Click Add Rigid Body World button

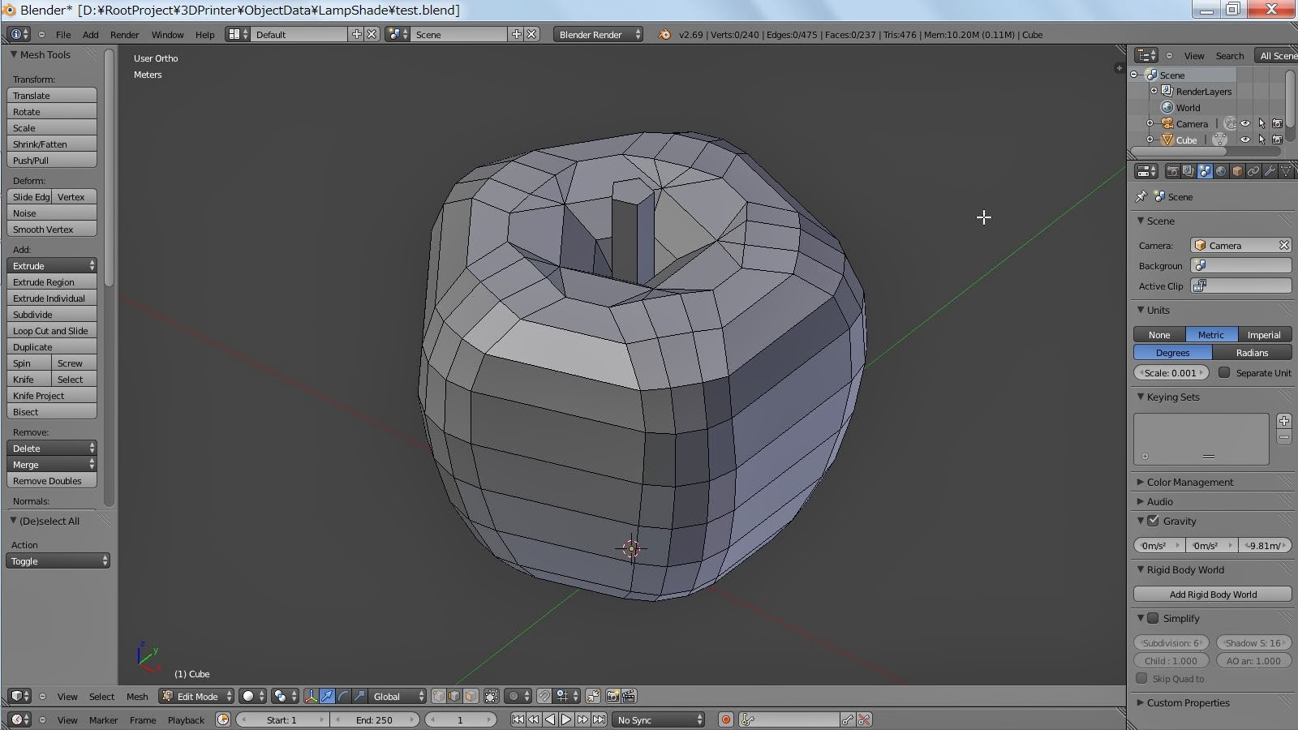[x=1212, y=595]
